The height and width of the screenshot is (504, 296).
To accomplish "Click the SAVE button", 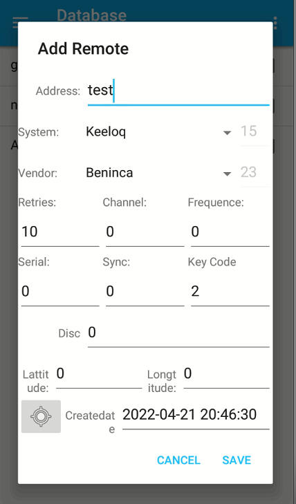I will tap(237, 460).
